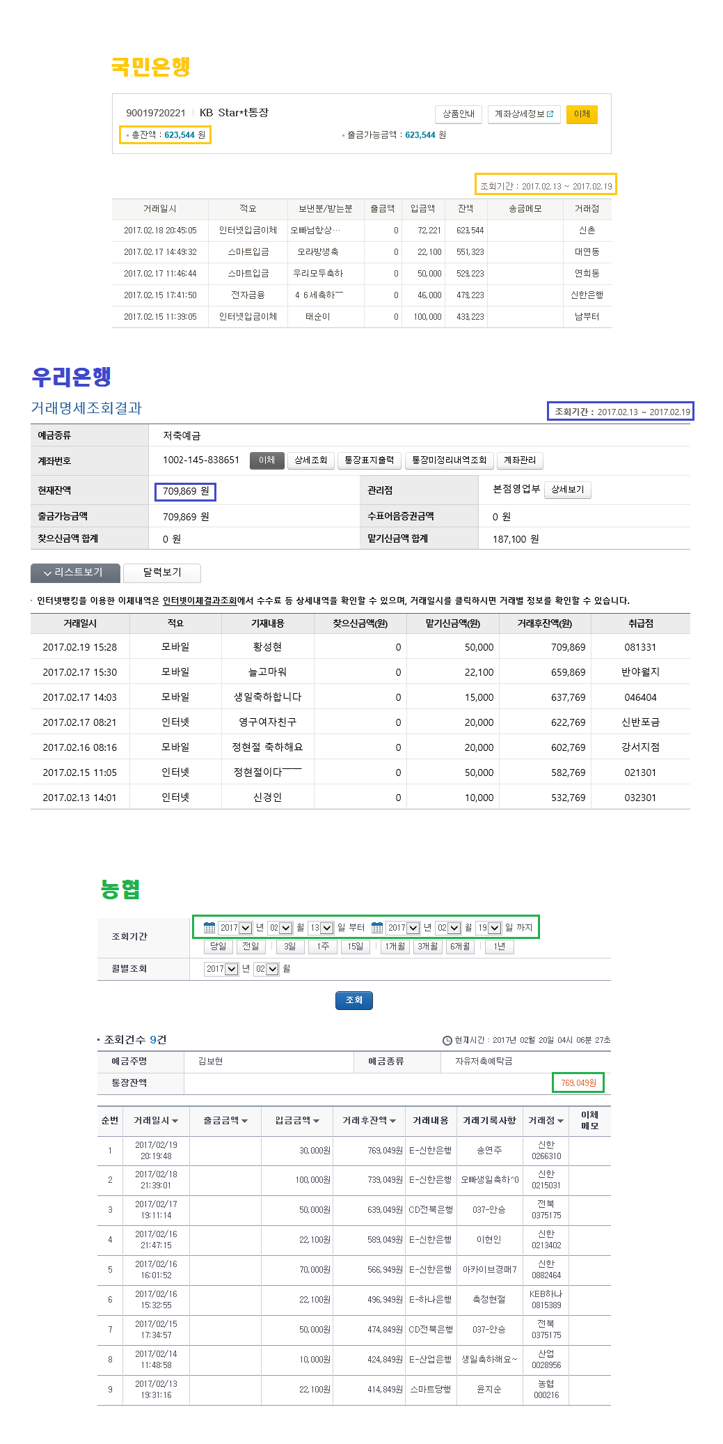Click 우리모두축하 sender cell
Viewport: 723px width, 1444px height.
click(x=318, y=274)
